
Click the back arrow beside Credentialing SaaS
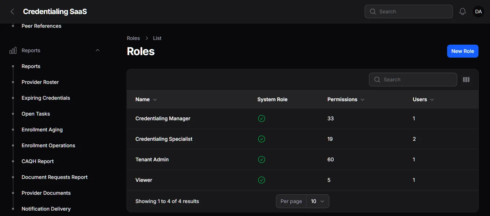[12, 12]
